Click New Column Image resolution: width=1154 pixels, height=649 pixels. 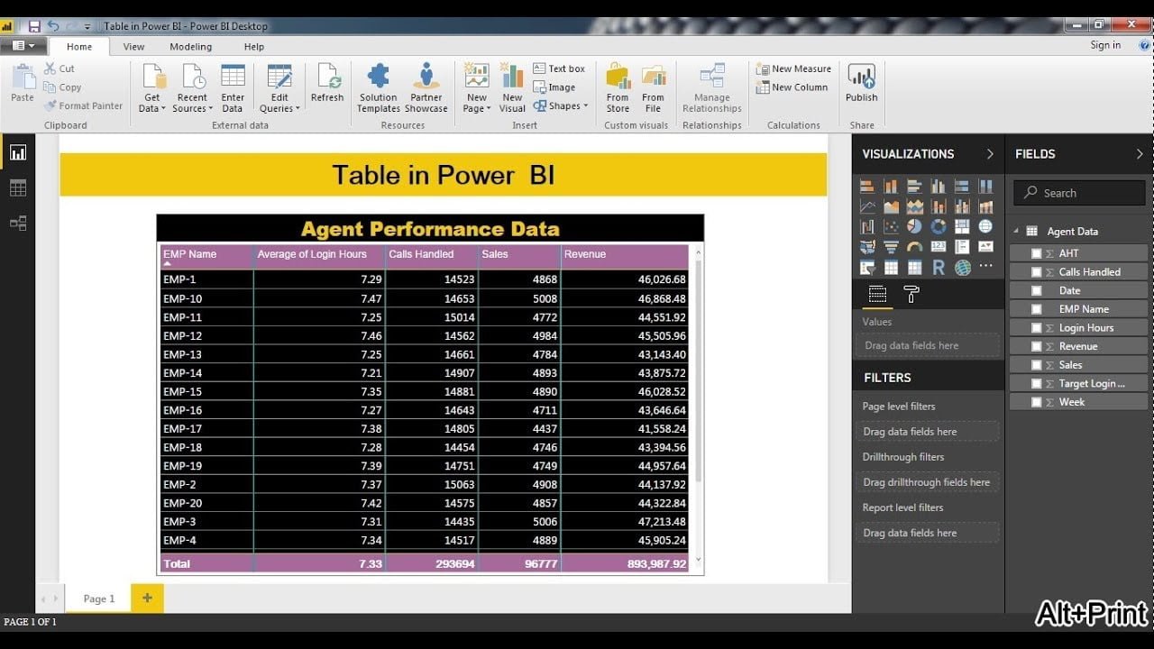[x=792, y=87]
